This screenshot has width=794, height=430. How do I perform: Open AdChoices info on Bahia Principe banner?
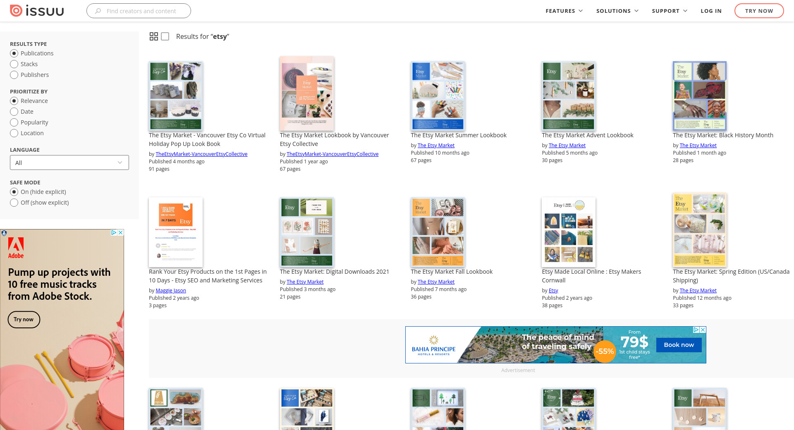pos(696,330)
